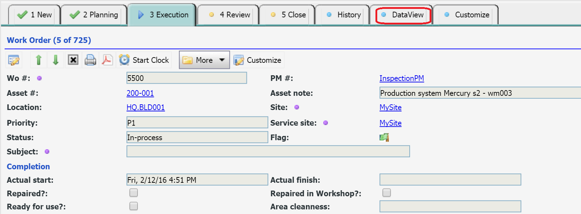581x214 pixels.
Task: Click the Status field showing In-process
Action: pyautogui.click(x=197, y=137)
